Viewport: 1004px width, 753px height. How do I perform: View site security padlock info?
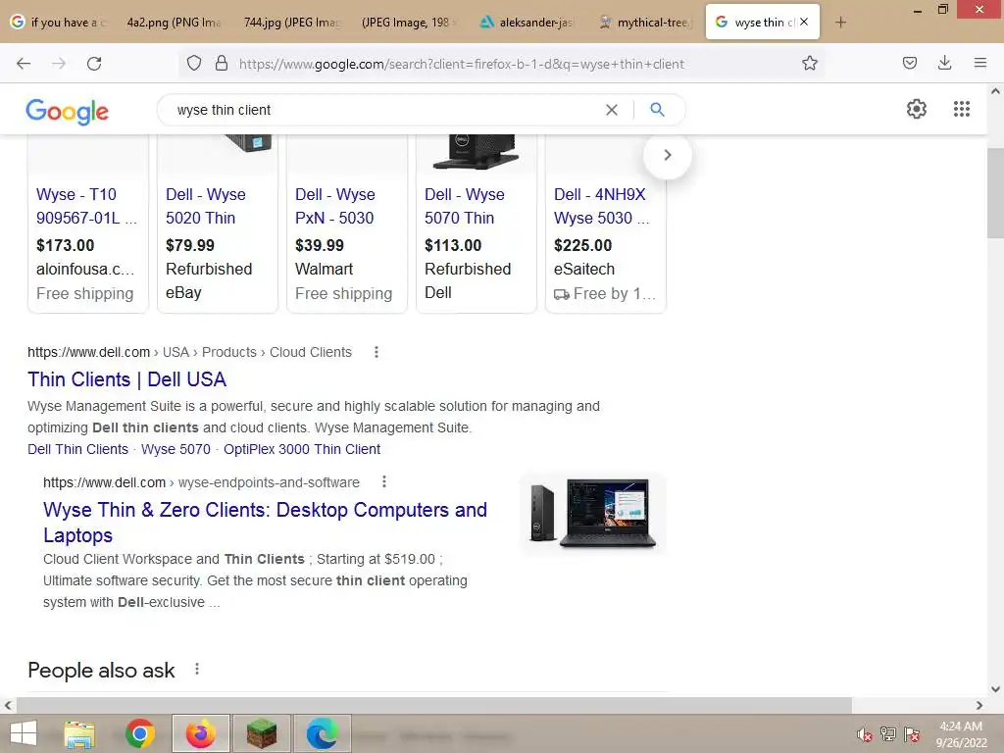222,64
